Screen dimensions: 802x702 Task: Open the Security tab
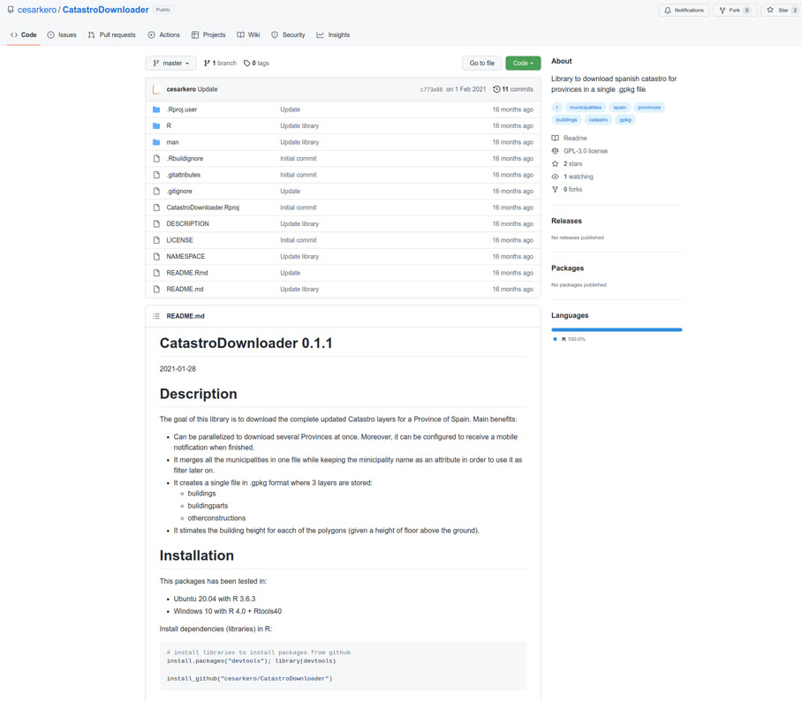(x=288, y=34)
